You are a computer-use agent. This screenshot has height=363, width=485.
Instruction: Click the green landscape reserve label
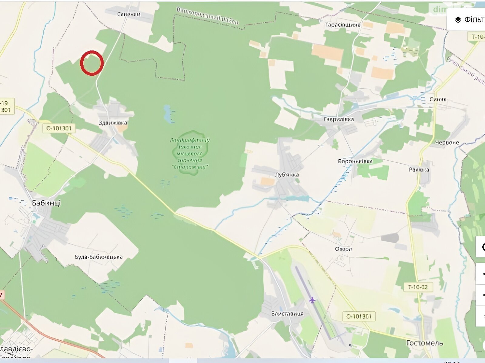pyautogui.click(x=190, y=153)
